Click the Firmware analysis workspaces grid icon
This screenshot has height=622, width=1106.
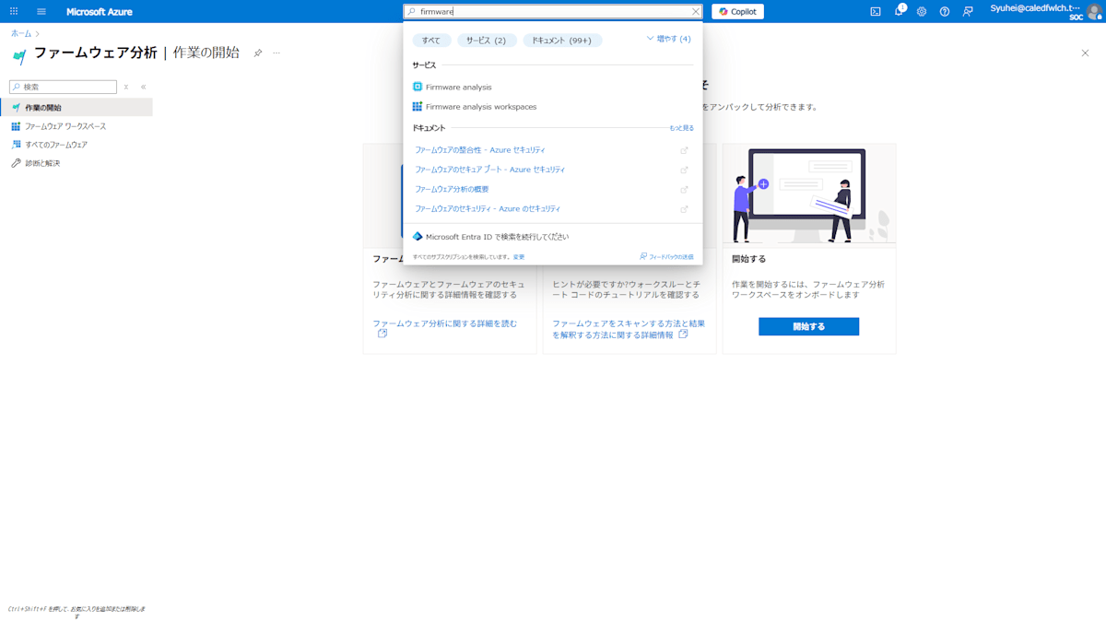418,107
